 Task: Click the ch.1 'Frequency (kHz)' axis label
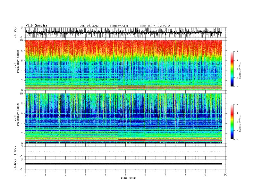18,61
